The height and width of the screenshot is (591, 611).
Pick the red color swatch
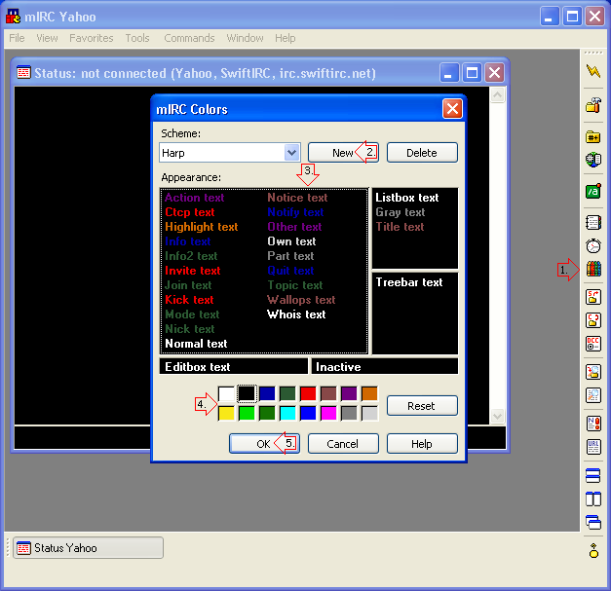coord(308,393)
